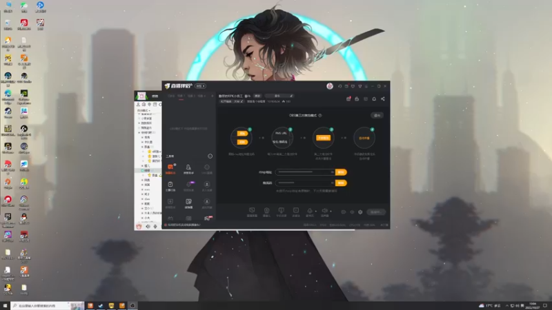
Task: Open the notification center in the taskbar
Action: click(545, 306)
